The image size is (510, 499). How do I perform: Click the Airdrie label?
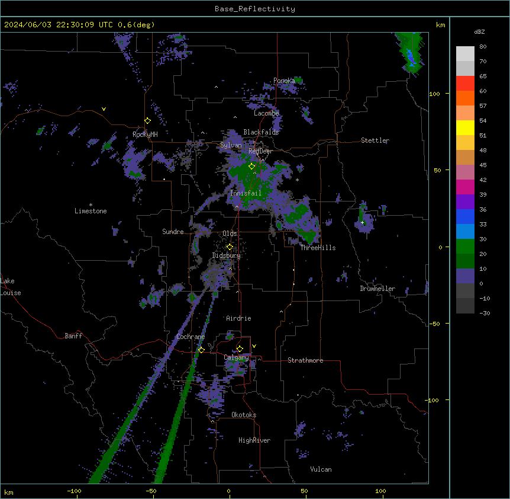click(238, 318)
